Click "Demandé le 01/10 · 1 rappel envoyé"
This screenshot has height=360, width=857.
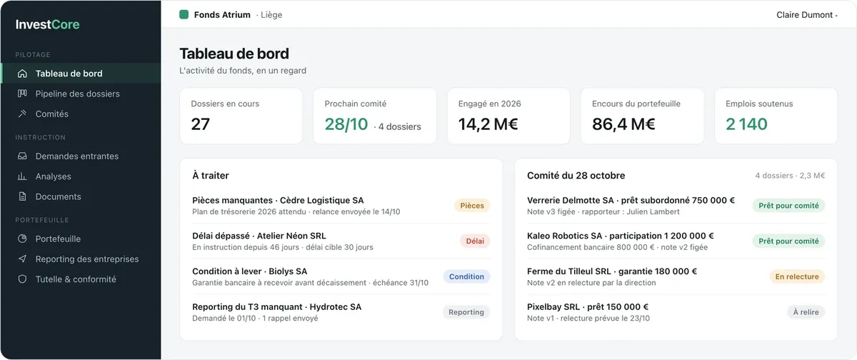[x=255, y=319]
